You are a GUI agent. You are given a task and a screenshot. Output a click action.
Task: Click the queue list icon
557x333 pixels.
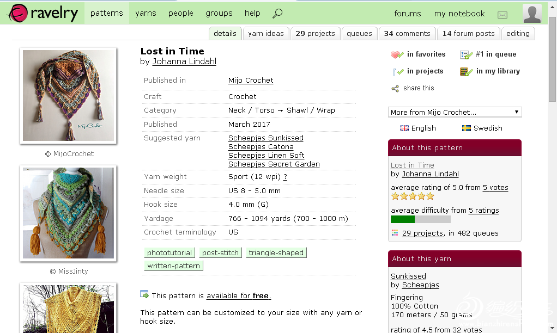[x=466, y=54]
